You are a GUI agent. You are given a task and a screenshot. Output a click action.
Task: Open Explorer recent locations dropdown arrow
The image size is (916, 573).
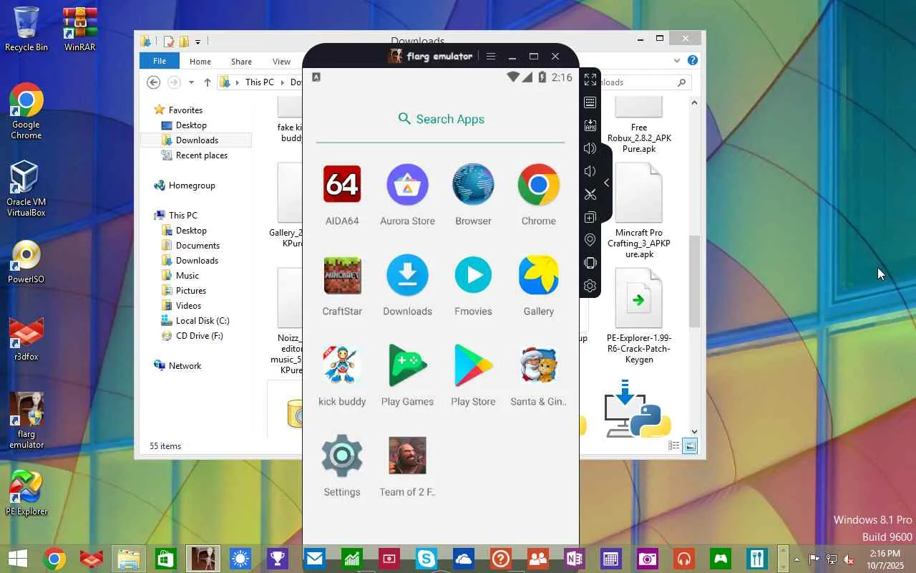[x=191, y=82]
